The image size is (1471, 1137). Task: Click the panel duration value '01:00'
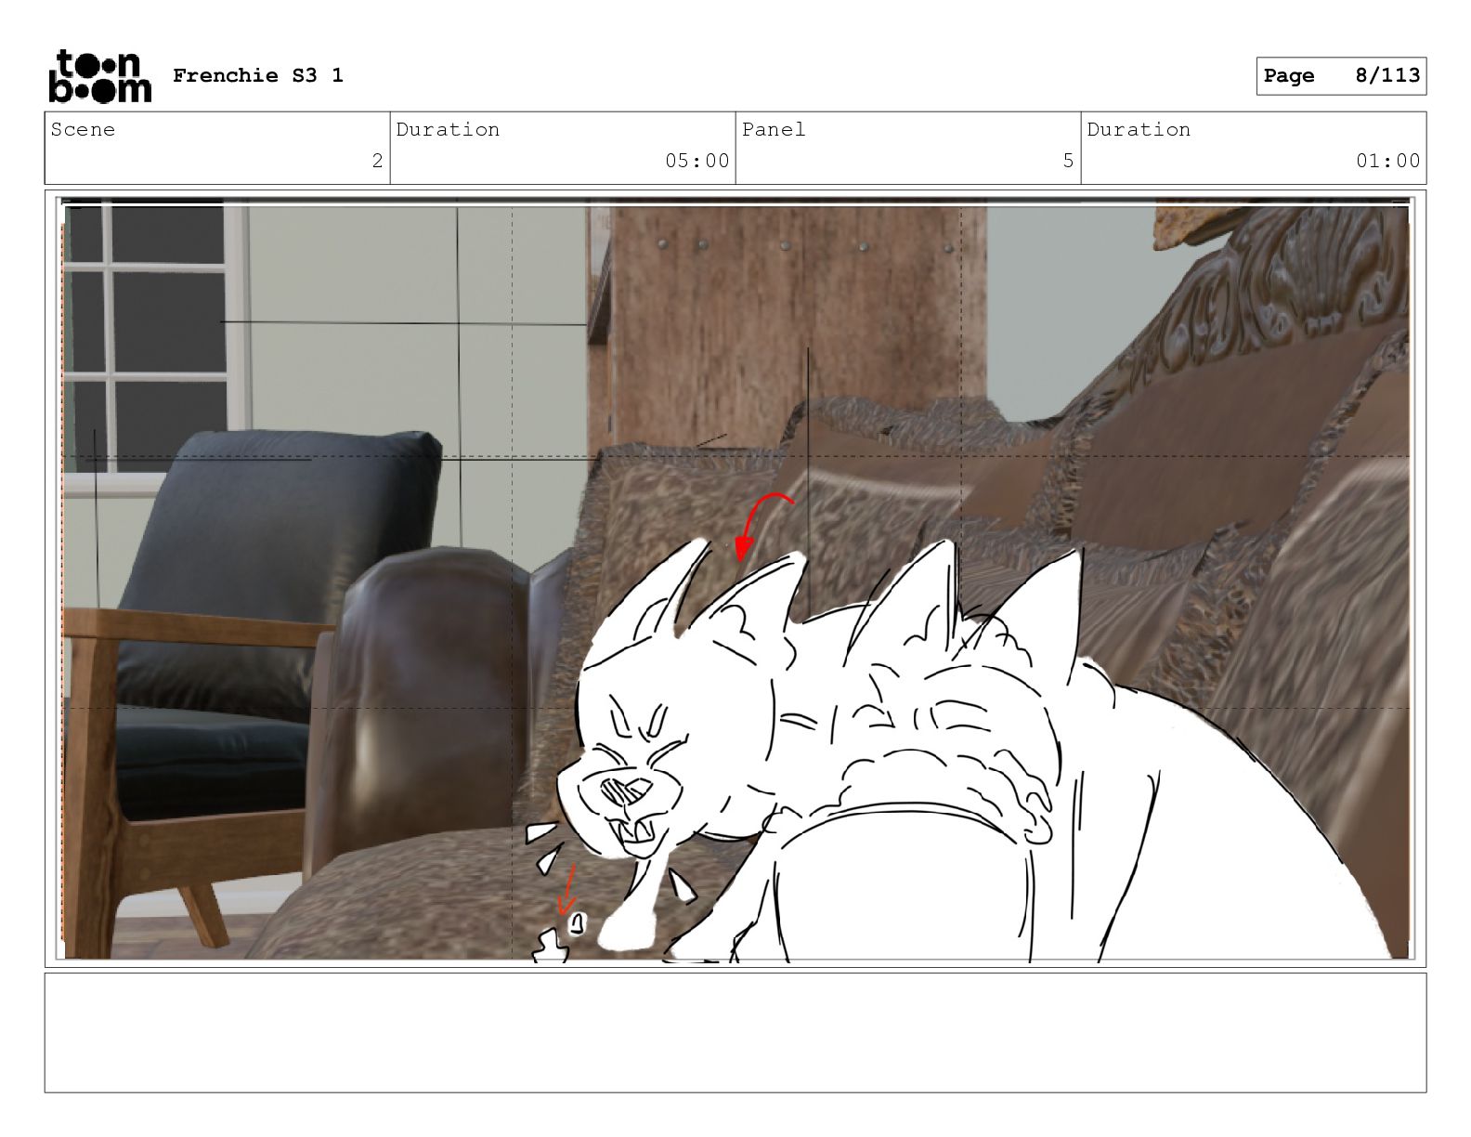pyautogui.click(x=1388, y=161)
